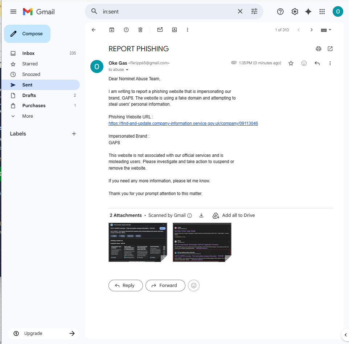Viewport: 349px width, 344px height.
Task: Click sender name Oke Gas
Action: pyautogui.click(x=118, y=63)
